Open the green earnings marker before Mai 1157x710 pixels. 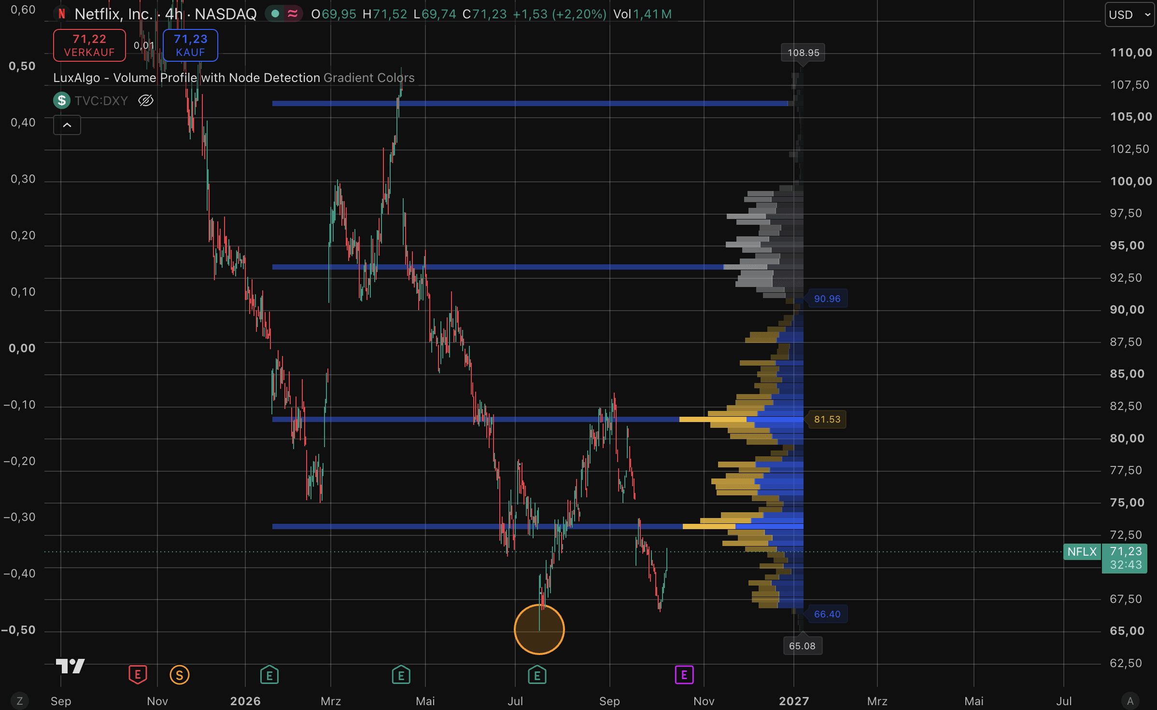click(x=401, y=675)
